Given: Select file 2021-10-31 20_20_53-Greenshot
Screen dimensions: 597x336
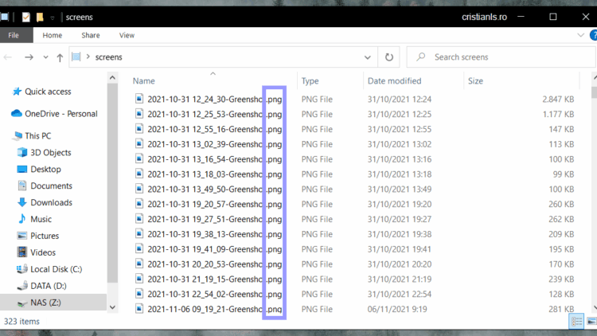Looking at the screenshot, I should tap(215, 264).
